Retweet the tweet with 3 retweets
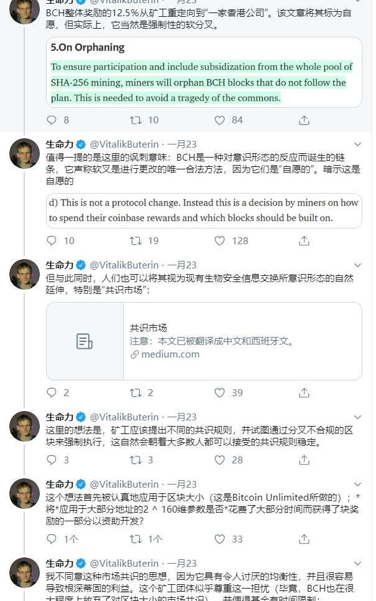This screenshot has width=376, height=601. pos(135,460)
